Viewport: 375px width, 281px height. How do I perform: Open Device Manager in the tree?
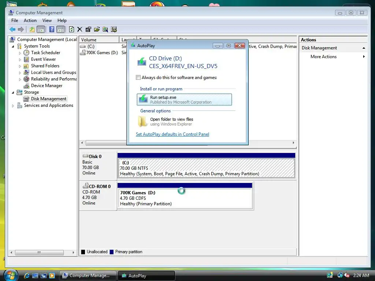pyautogui.click(x=47, y=86)
